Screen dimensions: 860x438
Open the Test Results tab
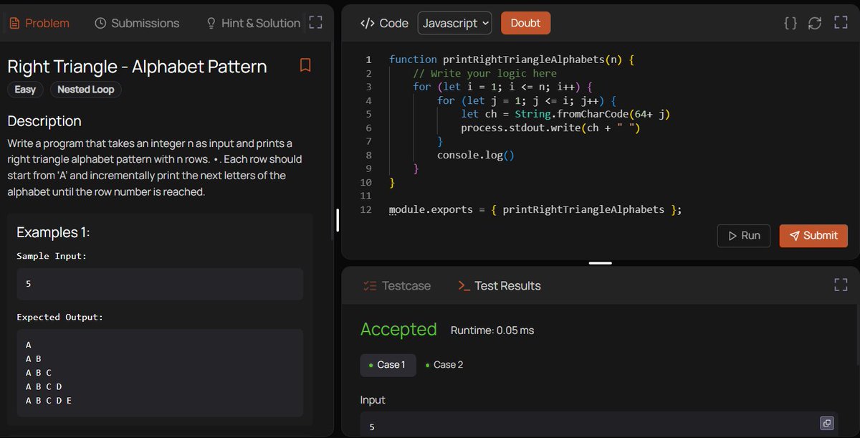tap(499, 285)
